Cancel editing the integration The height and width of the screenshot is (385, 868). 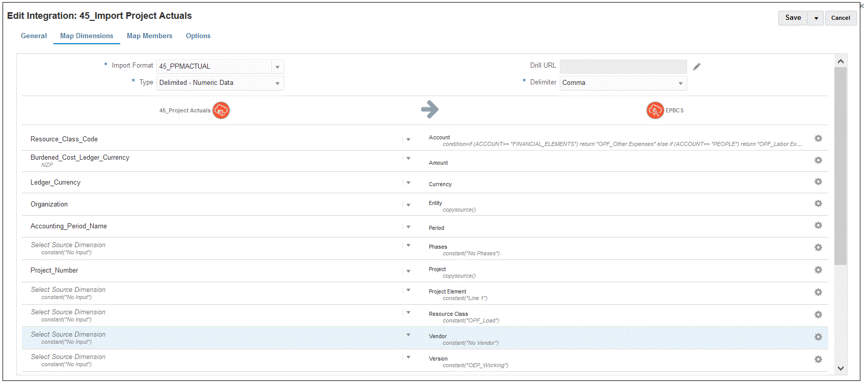coord(840,18)
